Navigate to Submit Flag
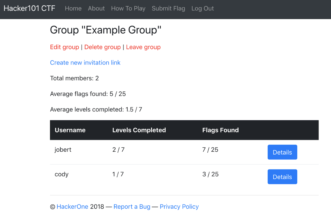The height and width of the screenshot is (217, 331). [x=168, y=9]
